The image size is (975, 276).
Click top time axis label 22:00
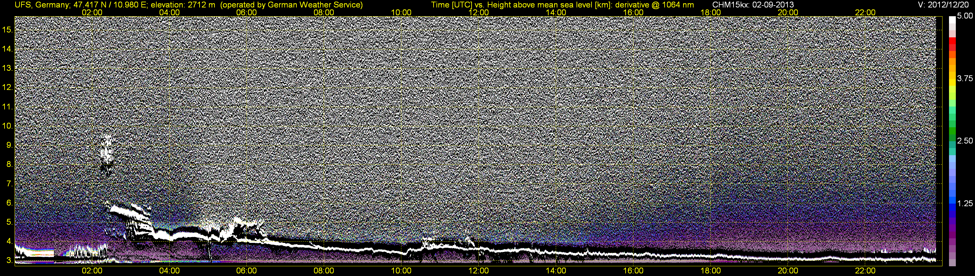865,12
